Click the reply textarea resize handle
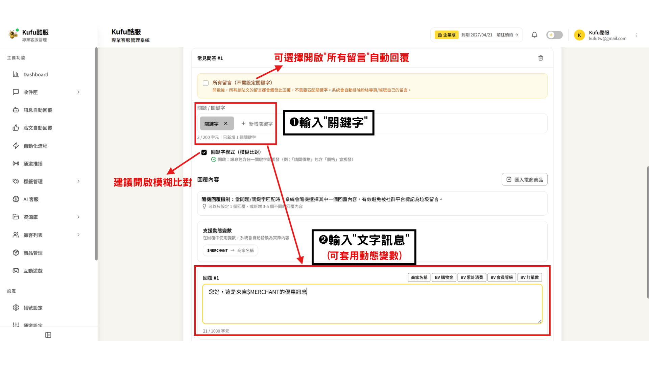Screen dimensions: 649x365 click(x=539, y=321)
